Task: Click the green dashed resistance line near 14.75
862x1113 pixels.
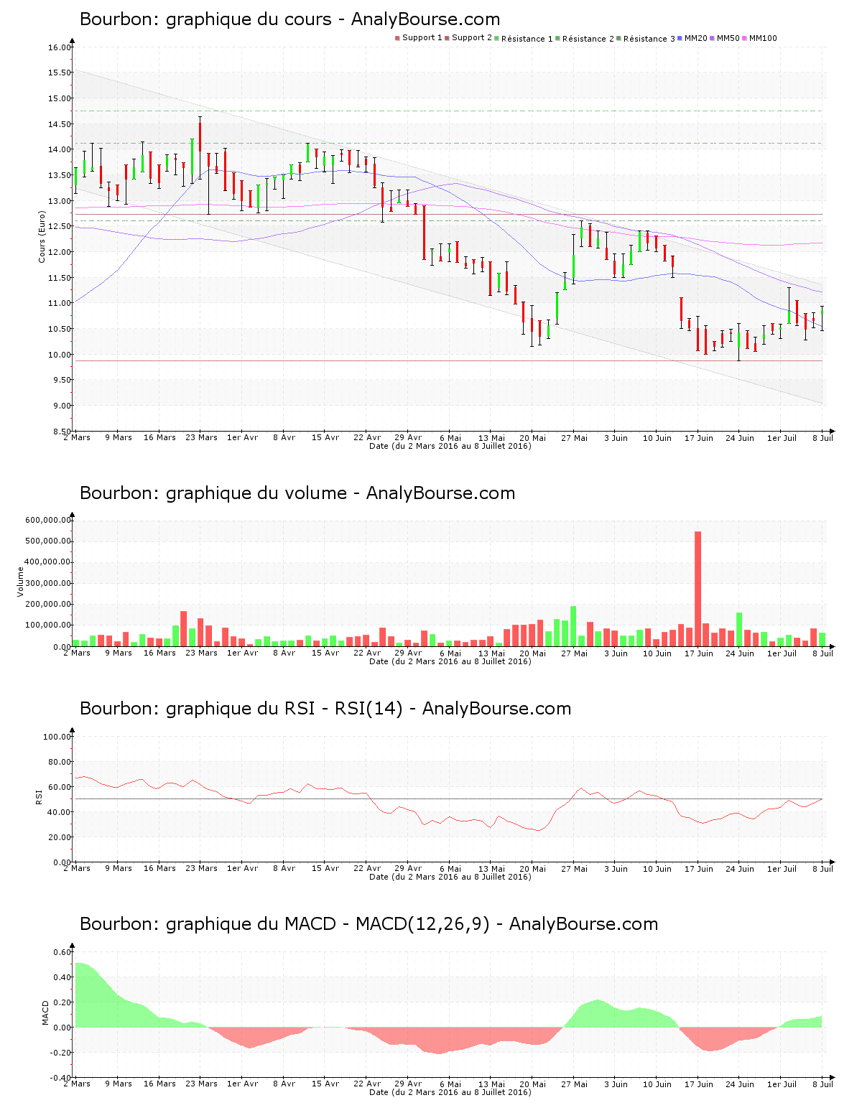Action: point(449,111)
